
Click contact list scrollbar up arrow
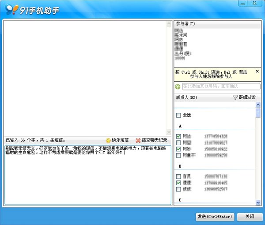[258, 105]
